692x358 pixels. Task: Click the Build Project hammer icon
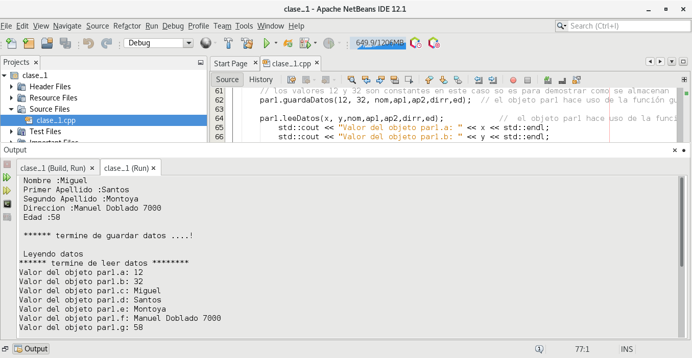click(x=229, y=43)
